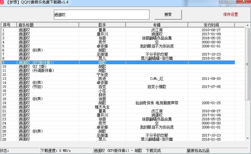Select row 17 singer 倾夜

pos(102,95)
